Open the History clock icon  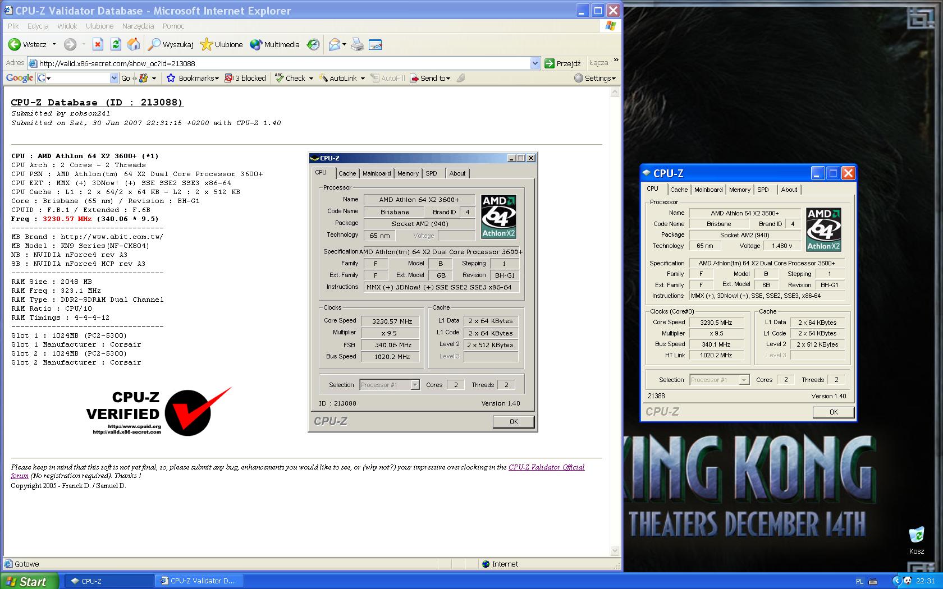pos(313,44)
